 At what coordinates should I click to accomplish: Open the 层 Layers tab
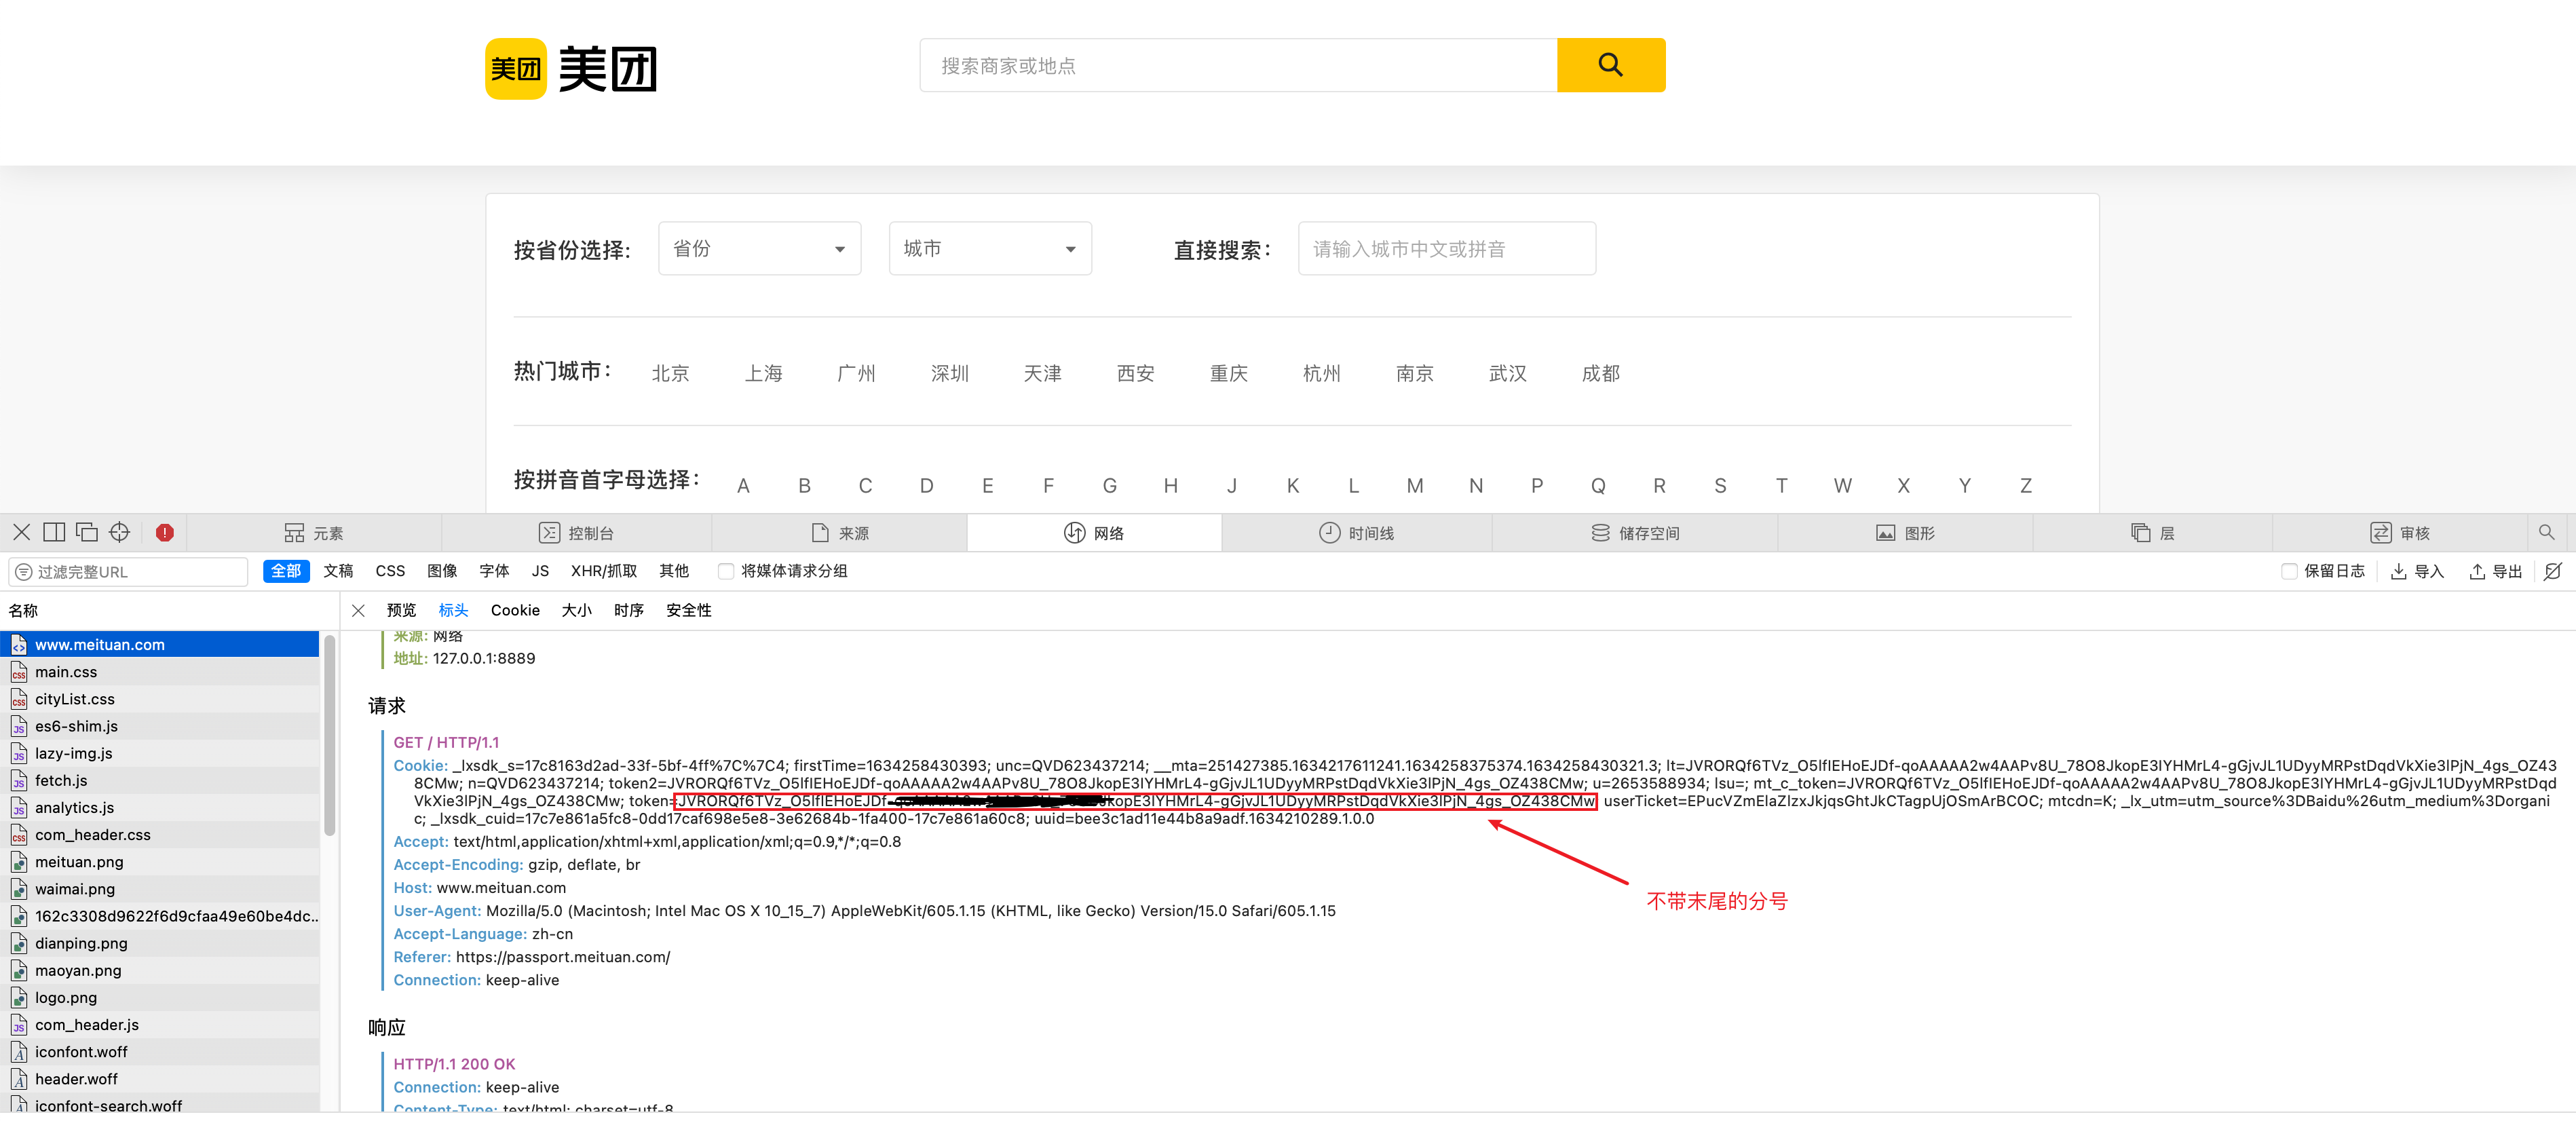click(2152, 533)
